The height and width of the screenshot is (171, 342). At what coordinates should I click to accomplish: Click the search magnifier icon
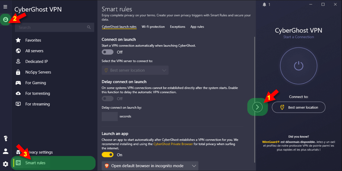pyautogui.click(x=89, y=27)
